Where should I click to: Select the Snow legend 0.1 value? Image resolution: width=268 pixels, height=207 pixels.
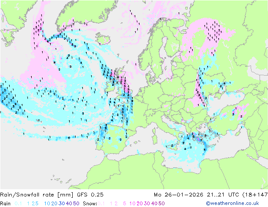[101, 204]
